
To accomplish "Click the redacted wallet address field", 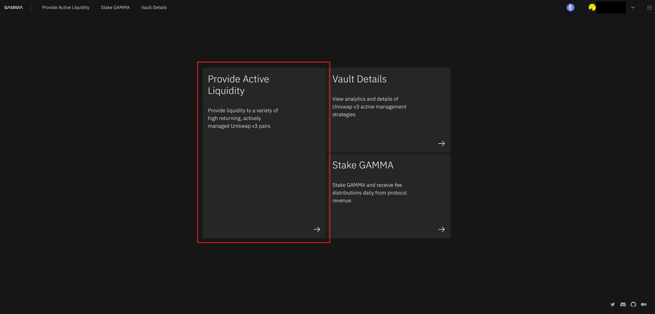I will pos(611,8).
